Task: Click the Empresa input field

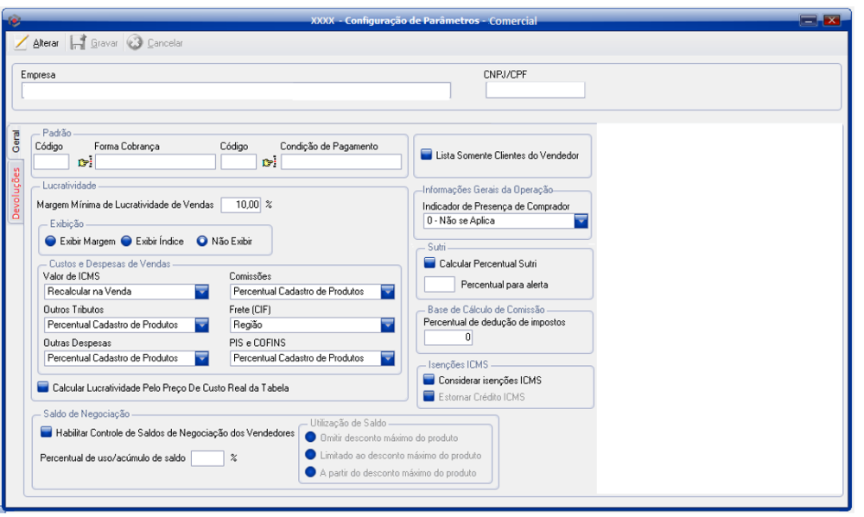Action: tap(236, 91)
